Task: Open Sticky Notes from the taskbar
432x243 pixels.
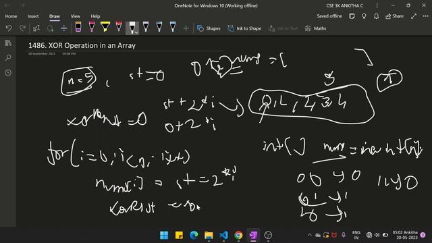Action: tap(179, 235)
